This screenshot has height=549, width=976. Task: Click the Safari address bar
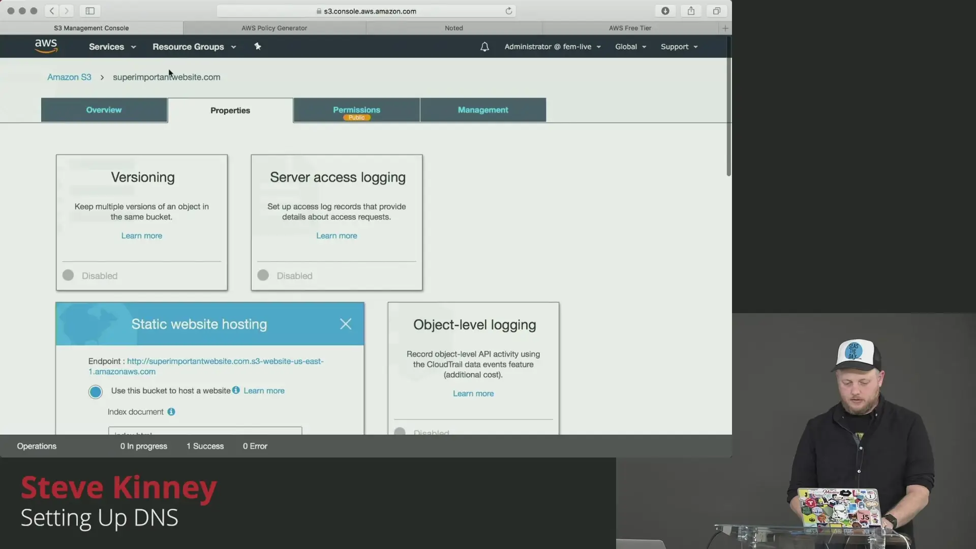[366, 11]
